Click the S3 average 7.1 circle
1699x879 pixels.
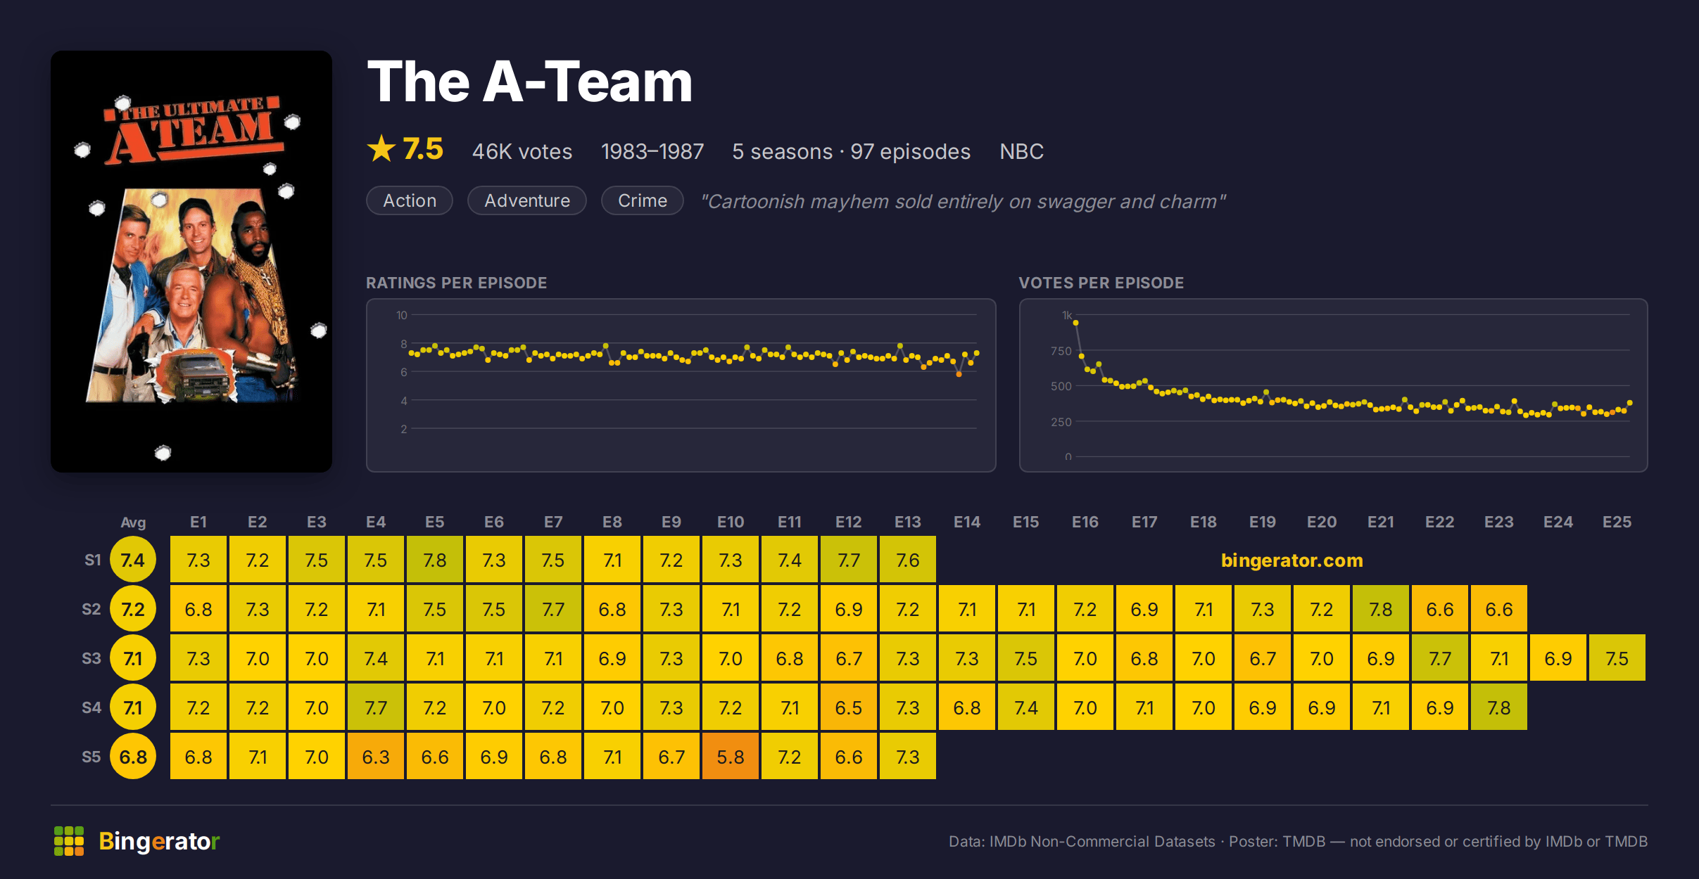click(133, 658)
